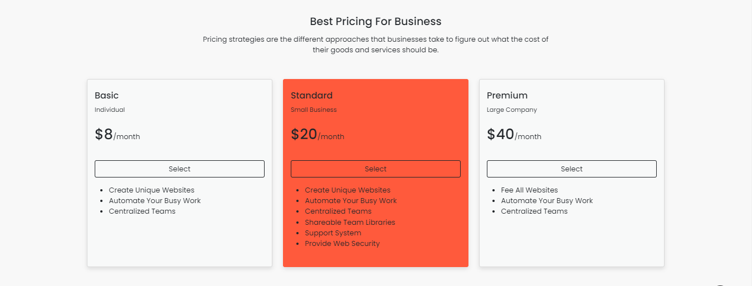Choose the Standard plan Select button

(375, 169)
